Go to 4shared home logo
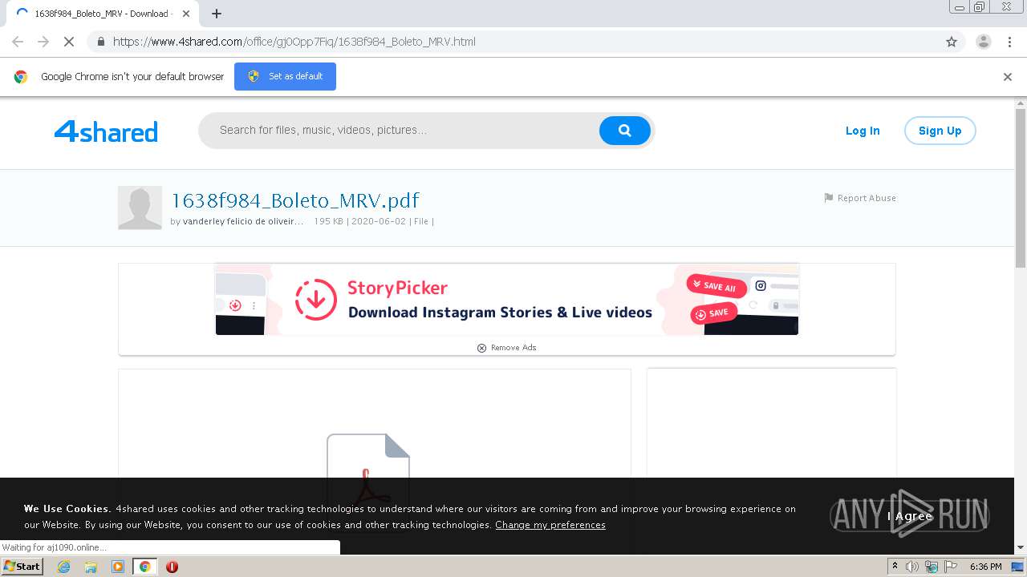Screen dimensions: 1027x577 click(x=106, y=131)
